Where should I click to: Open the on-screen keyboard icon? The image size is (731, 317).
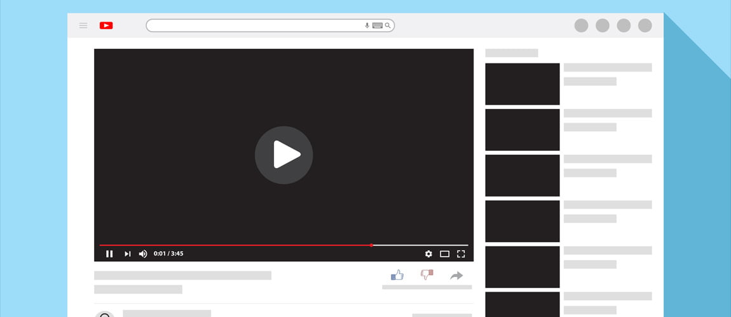(x=378, y=25)
